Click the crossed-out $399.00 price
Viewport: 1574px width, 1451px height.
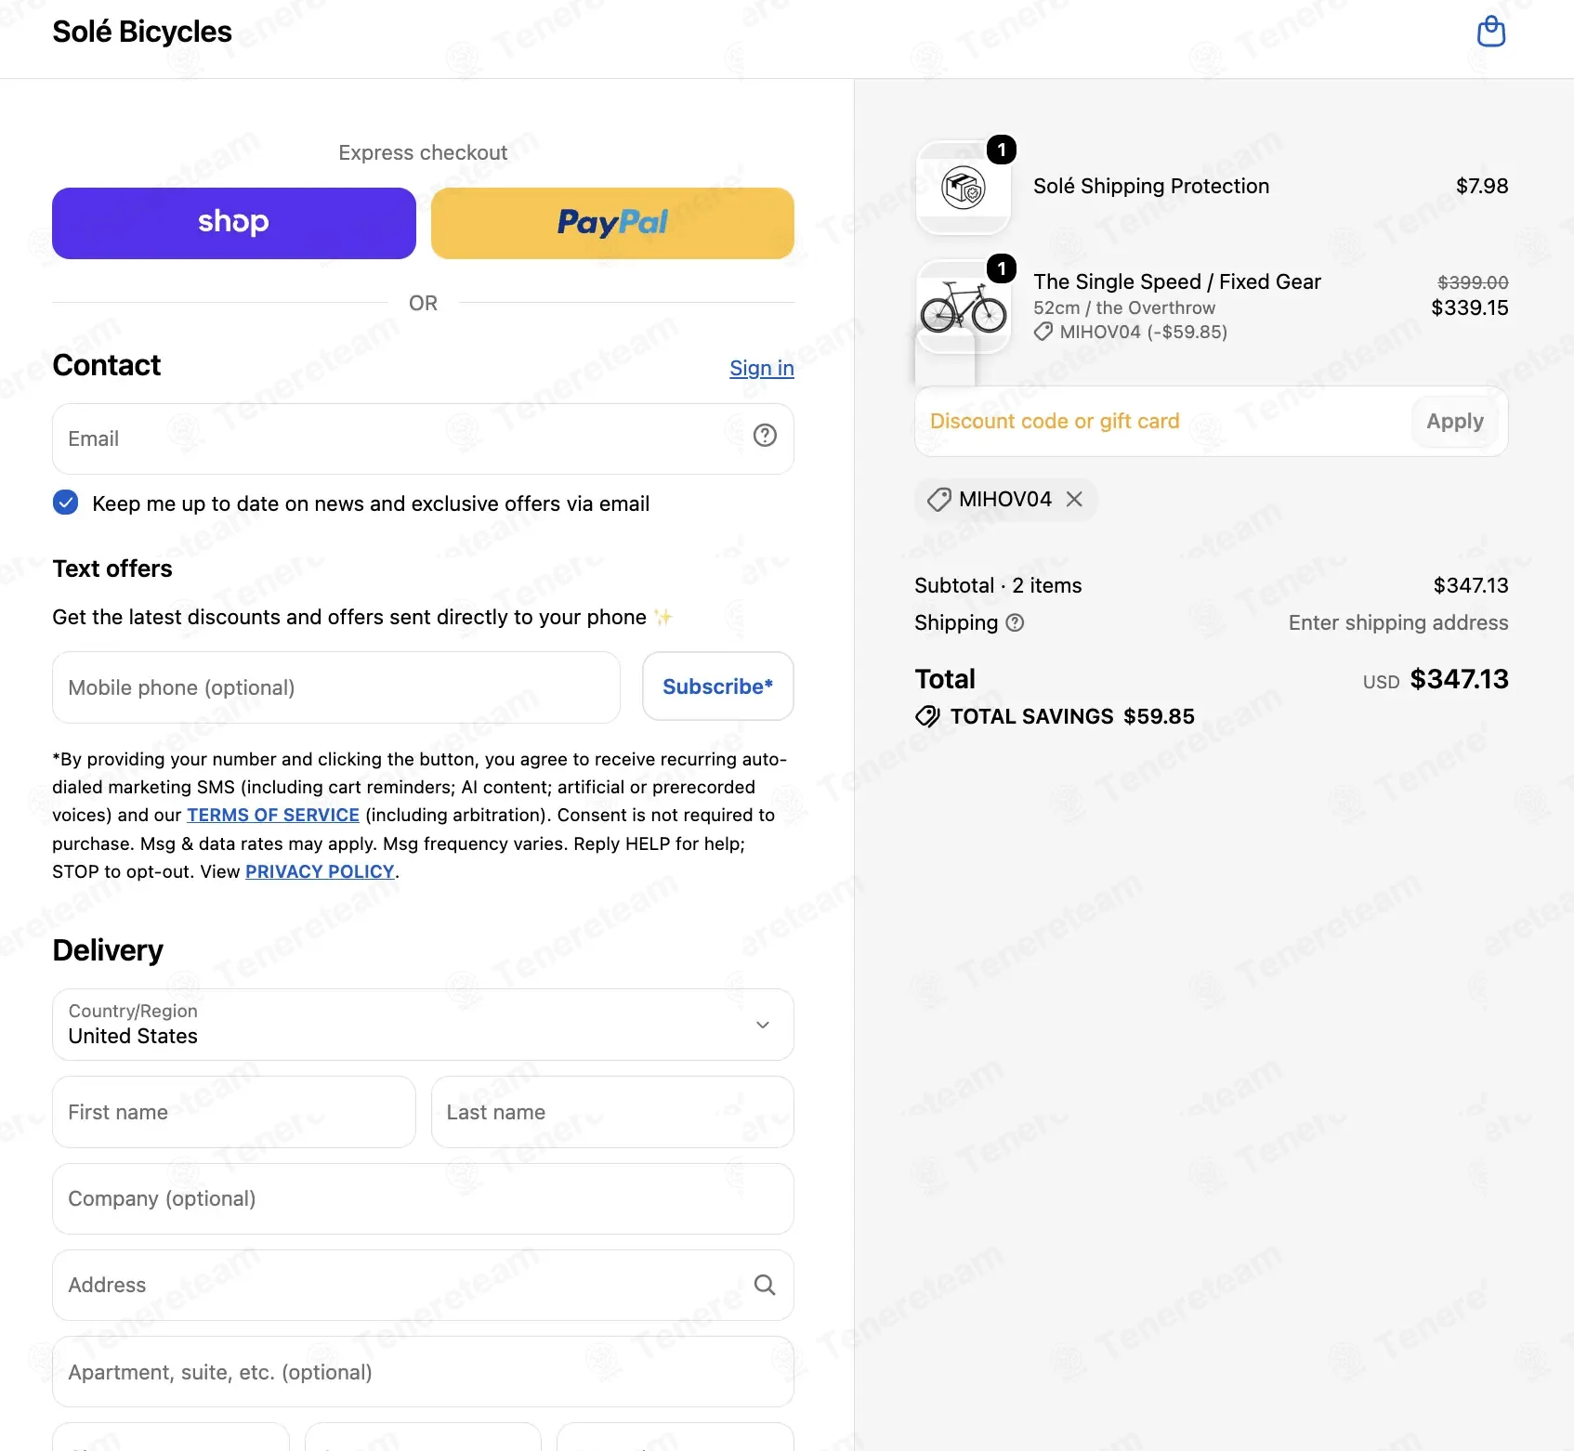tap(1473, 282)
